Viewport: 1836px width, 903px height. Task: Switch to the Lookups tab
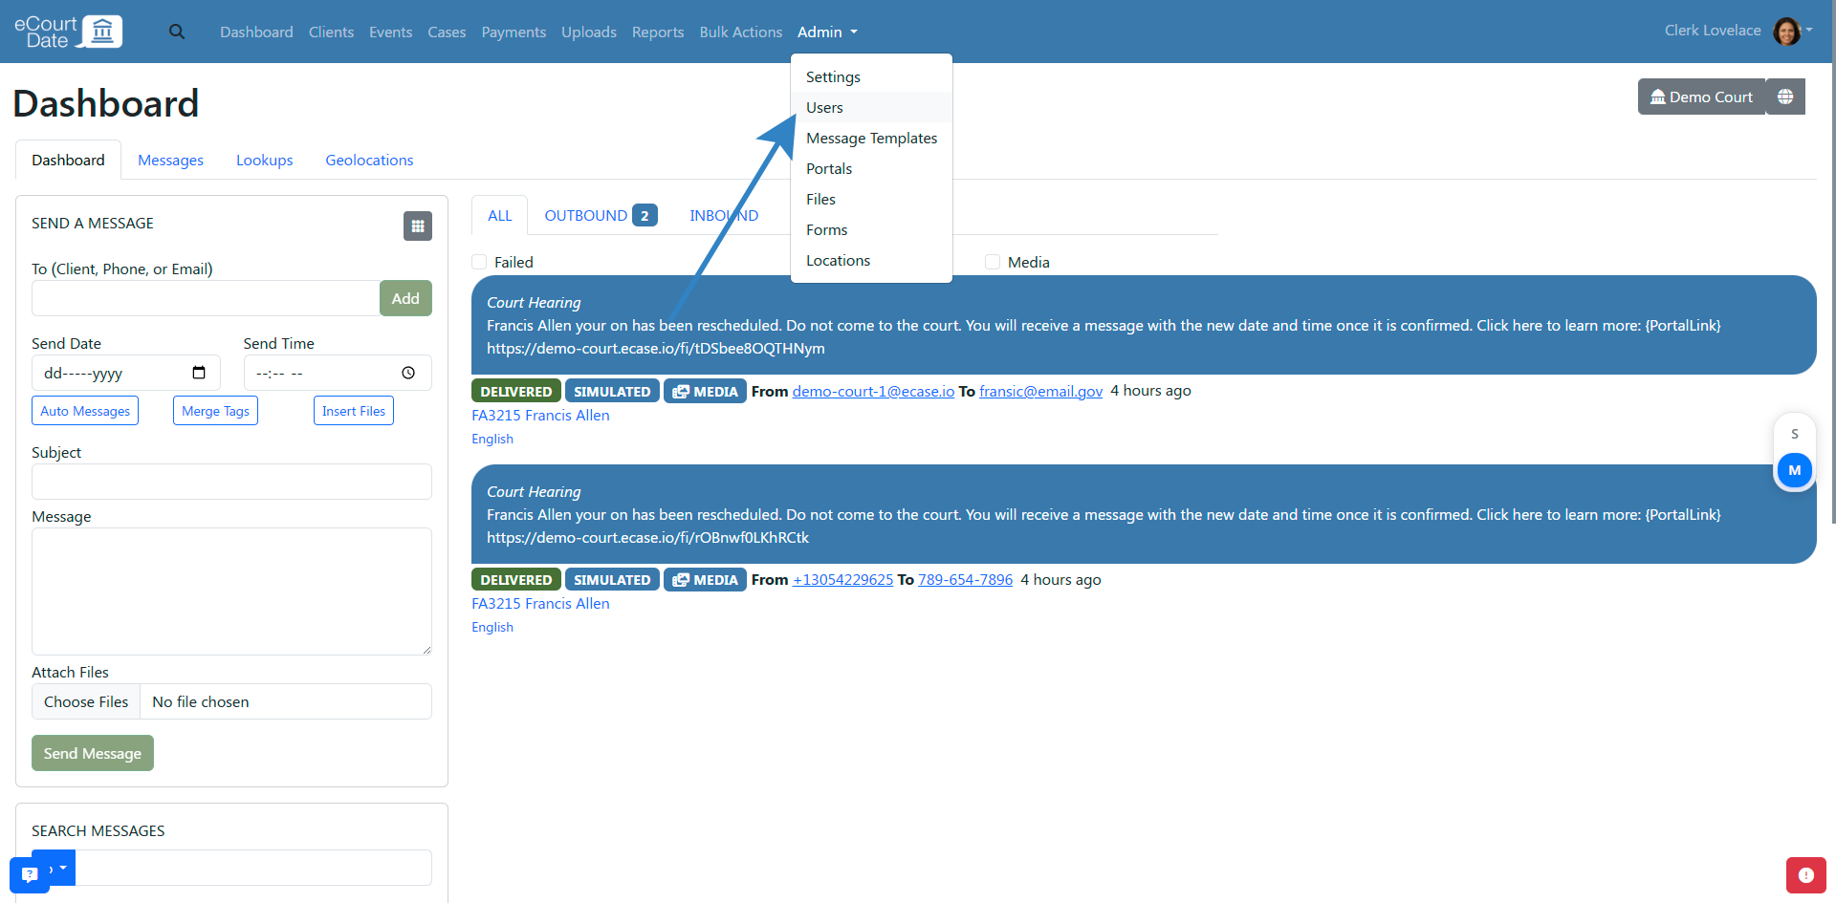point(265,160)
